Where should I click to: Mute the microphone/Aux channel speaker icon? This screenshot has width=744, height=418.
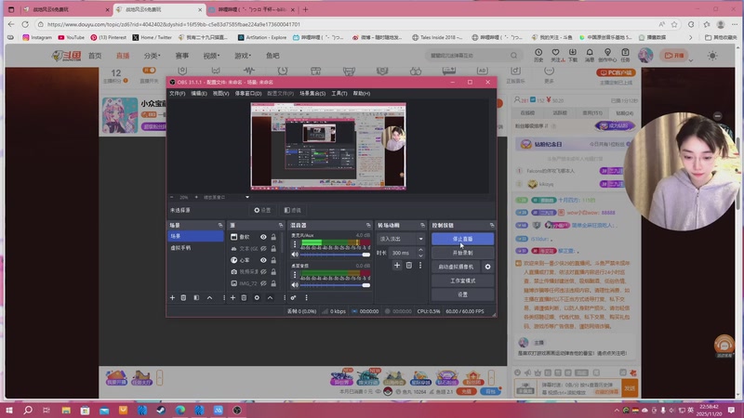[x=295, y=255]
